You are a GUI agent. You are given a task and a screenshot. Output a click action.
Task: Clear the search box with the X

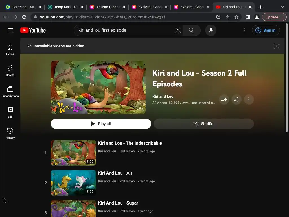coord(178,30)
